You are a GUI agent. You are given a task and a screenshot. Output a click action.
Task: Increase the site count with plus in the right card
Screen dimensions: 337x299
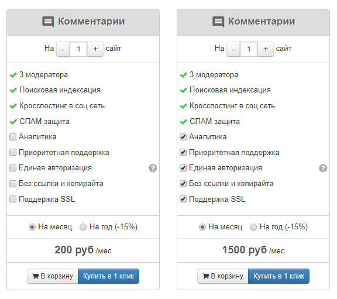266,49
